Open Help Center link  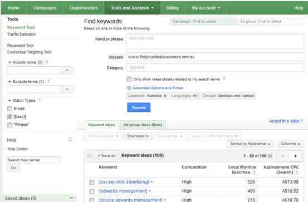[x=18, y=149]
